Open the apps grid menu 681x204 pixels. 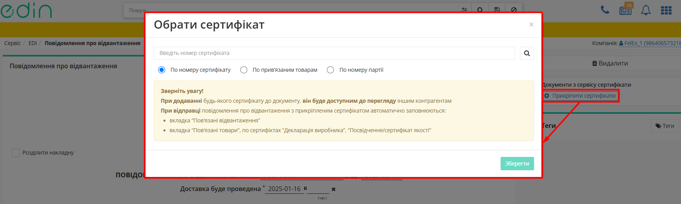666,10
